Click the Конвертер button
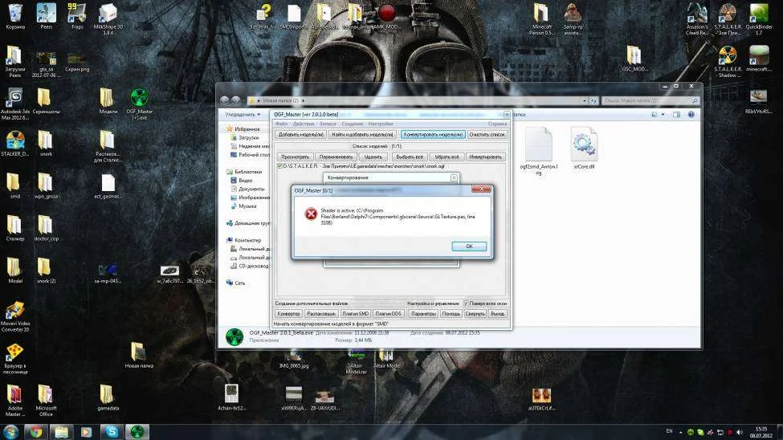783x440 pixels. click(288, 314)
